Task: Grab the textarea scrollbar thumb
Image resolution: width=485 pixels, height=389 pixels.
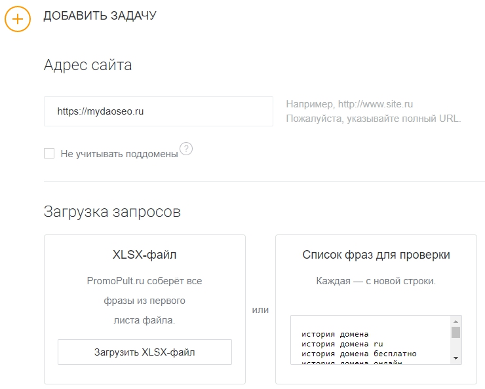Action: coord(456,333)
